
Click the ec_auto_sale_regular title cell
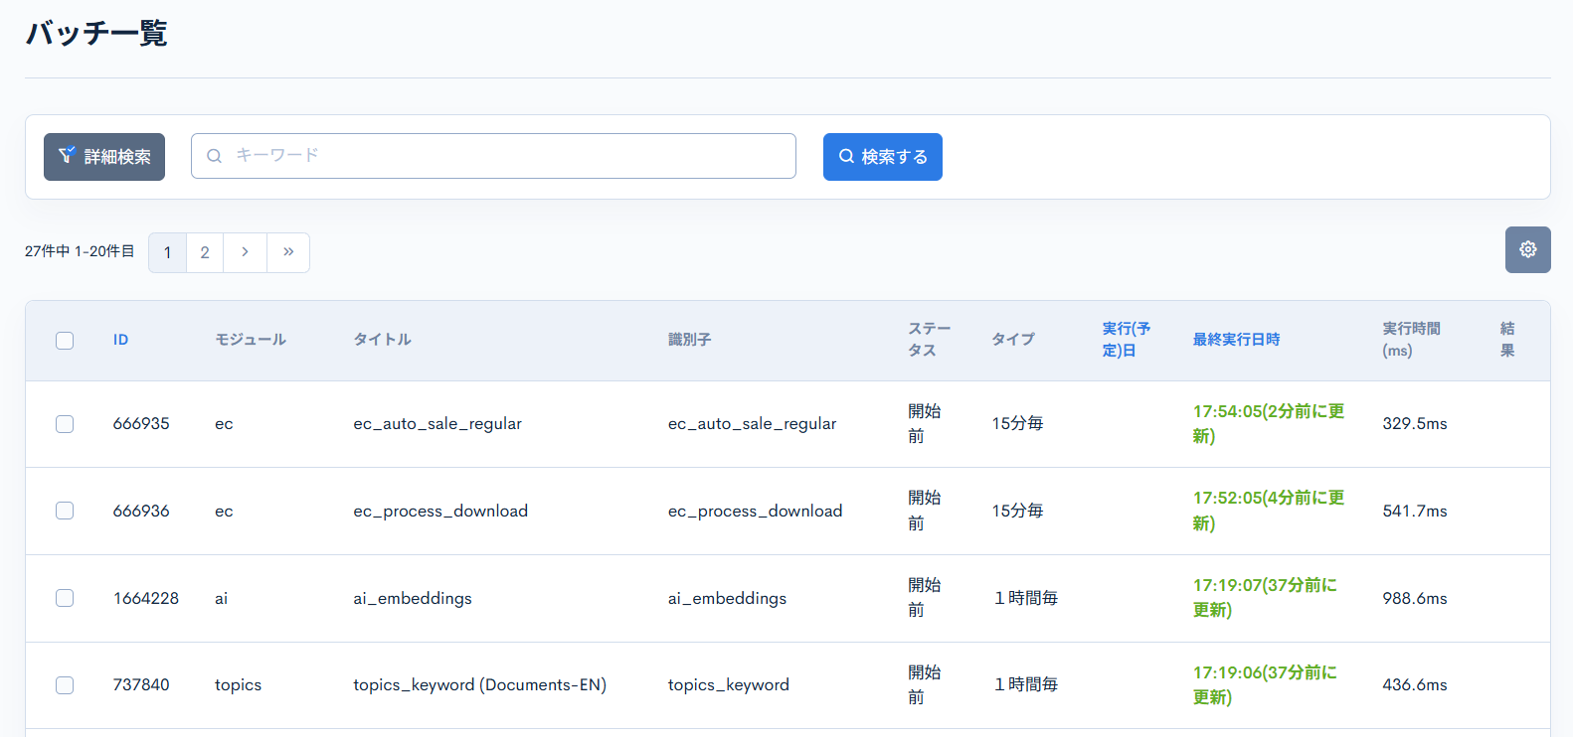click(437, 424)
